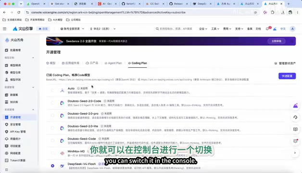Select the MiniMax-M3 radio button

[52, 153]
